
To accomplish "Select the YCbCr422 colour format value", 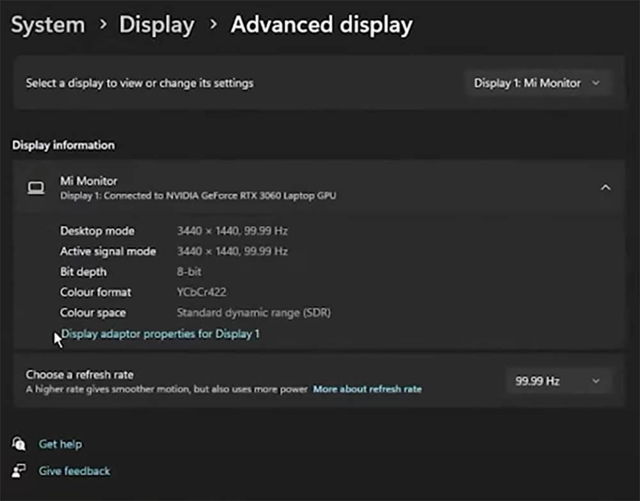I will coord(201,292).
